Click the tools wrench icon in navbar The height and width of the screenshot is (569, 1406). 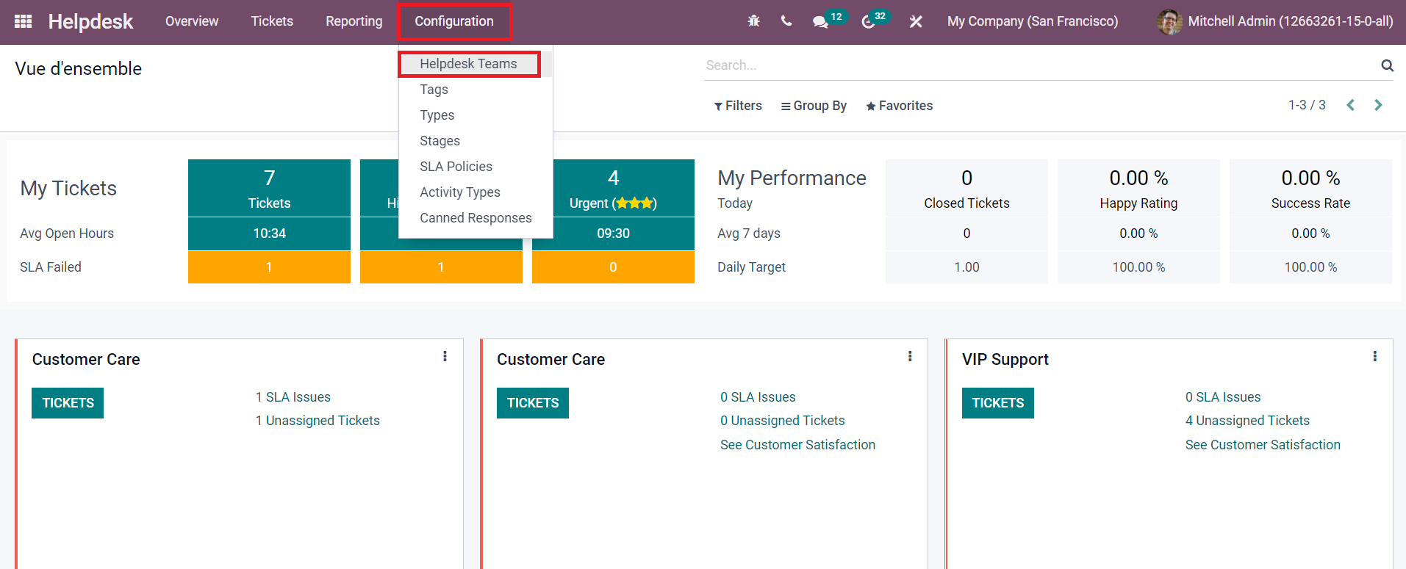click(x=916, y=22)
